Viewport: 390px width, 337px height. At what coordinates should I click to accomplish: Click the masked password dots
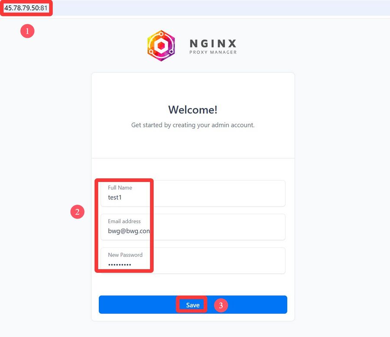click(120, 265)
